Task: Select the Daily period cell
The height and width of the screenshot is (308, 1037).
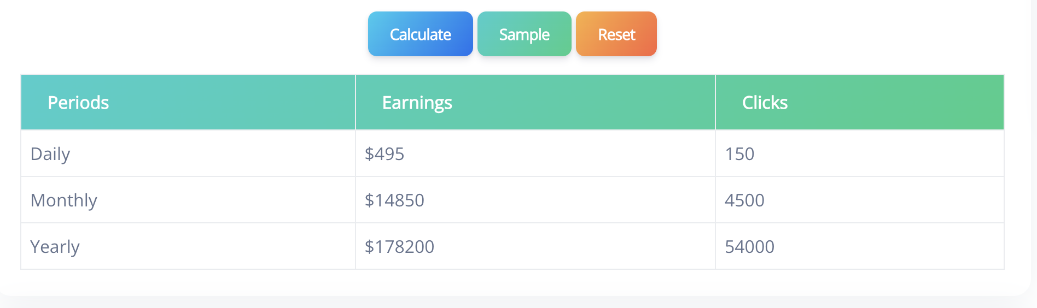Action: (x=50, y=154)
